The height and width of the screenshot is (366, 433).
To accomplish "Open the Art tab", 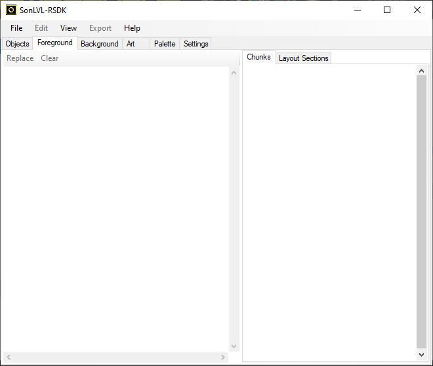I will [x=131, y=44].
